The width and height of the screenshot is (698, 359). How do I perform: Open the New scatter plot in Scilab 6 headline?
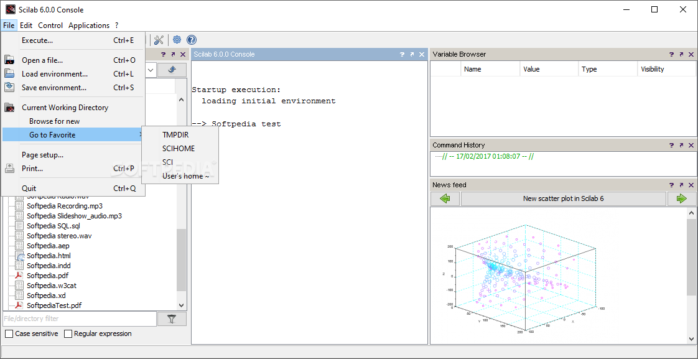click(x=563, y=198)
